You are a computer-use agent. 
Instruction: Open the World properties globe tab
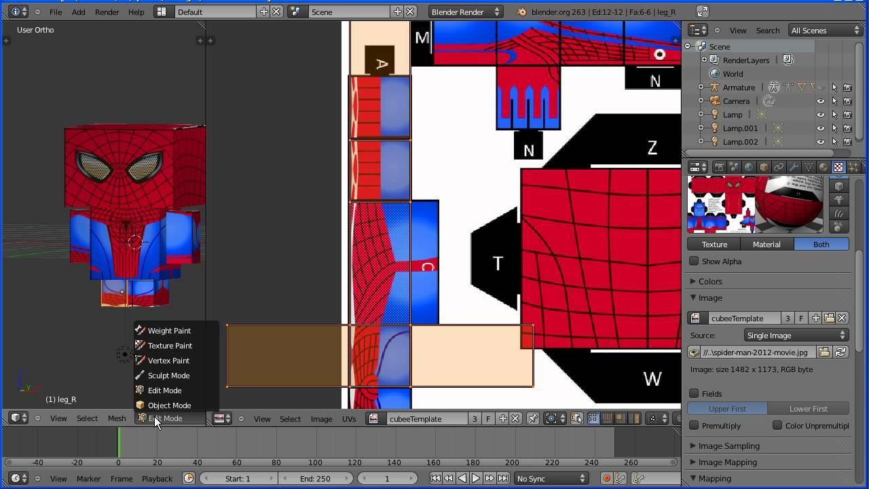[749, 167]
